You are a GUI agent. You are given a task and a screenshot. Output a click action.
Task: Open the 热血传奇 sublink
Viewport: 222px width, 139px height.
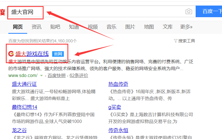coord(118,84)
